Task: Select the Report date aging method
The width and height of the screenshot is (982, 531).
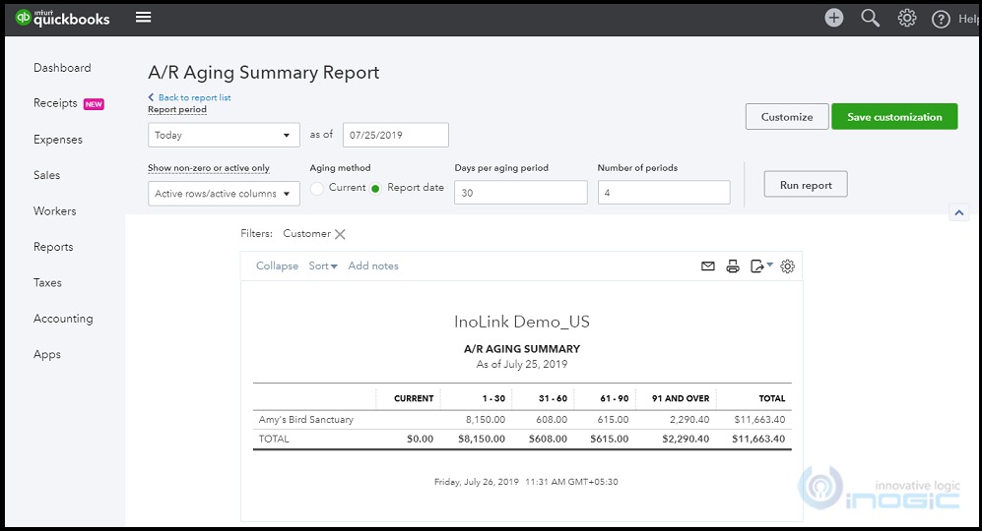Action: coord(375,188)
